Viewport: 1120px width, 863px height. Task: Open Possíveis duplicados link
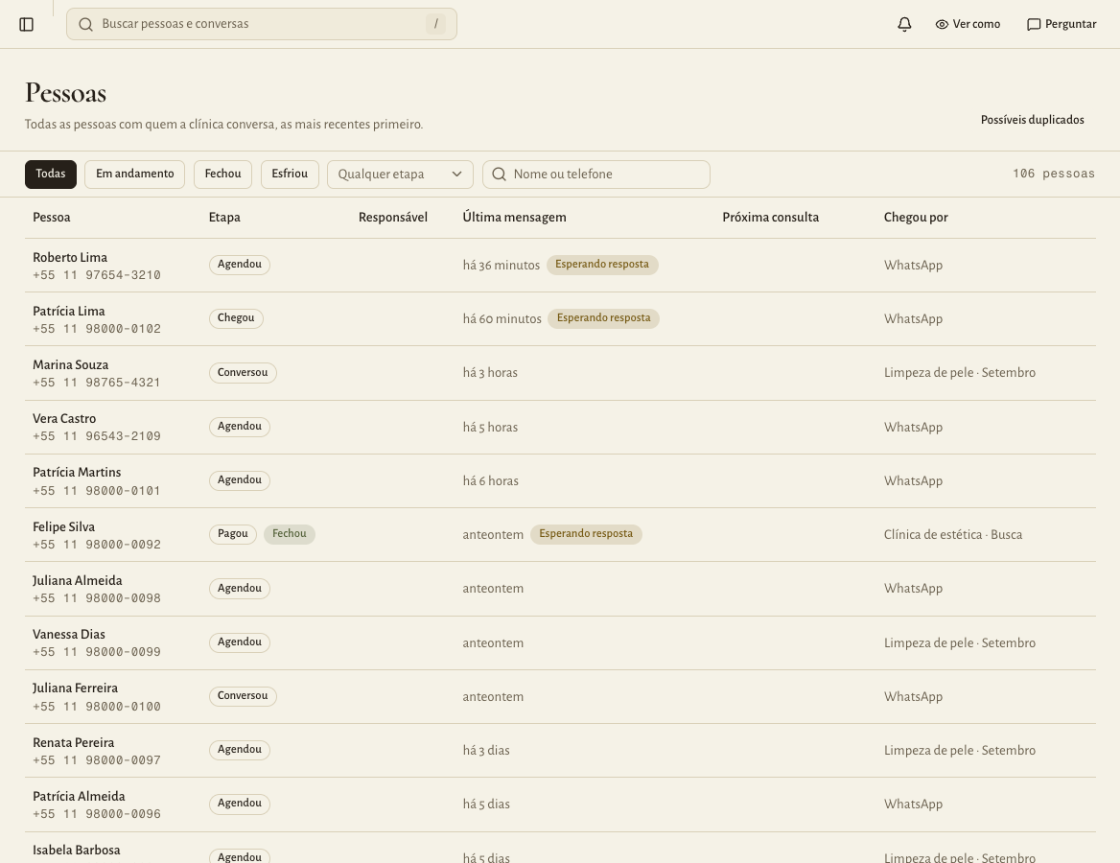pyautogui.click(x=1032, y=119)
